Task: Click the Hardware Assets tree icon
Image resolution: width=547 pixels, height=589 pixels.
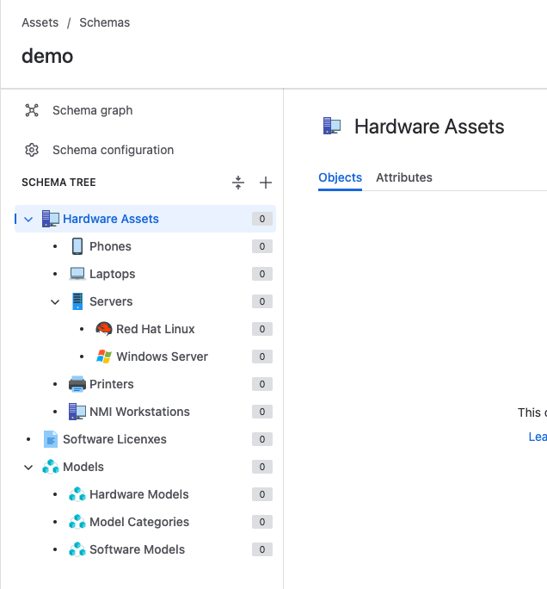Action: point(51,219)
